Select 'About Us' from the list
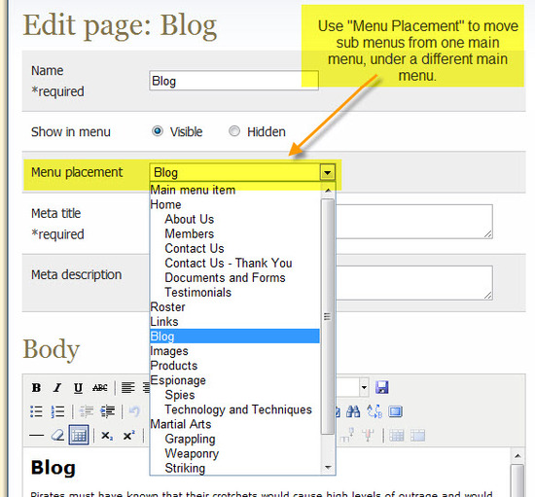Screen dimensions: 535x497 (x=234, y=219)
